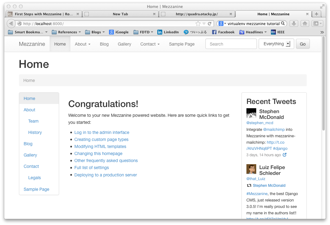Open a new tab with the plus button
The image size is (330, 225).
(x=316, y=14)
